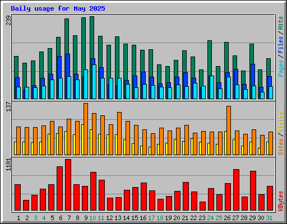
Task: Click day label 21 on the x-axis
Action: click(185, 218)
